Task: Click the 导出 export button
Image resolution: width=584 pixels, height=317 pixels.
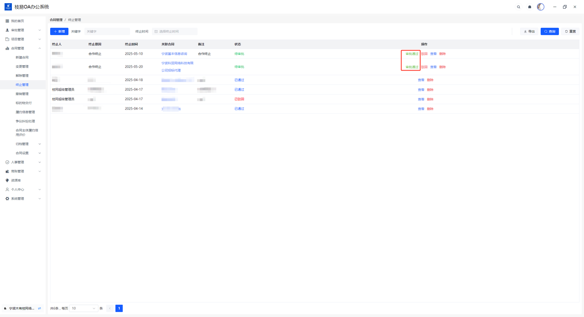Action: [529, 31]
